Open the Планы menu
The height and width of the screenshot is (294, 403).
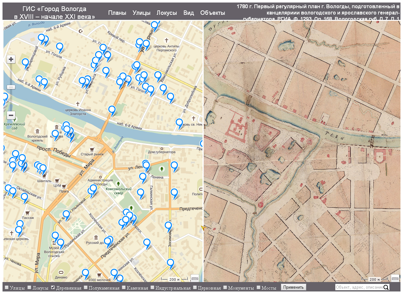coord(117,13)
